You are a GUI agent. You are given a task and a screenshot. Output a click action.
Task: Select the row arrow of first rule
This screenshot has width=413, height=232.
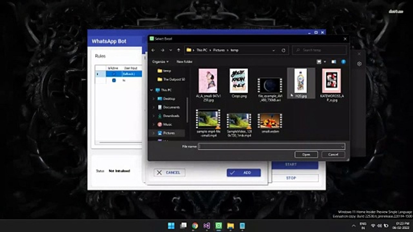(98, 74)
